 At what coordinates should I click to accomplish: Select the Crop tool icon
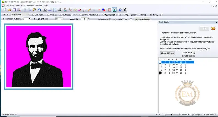(x=60, y=10)
